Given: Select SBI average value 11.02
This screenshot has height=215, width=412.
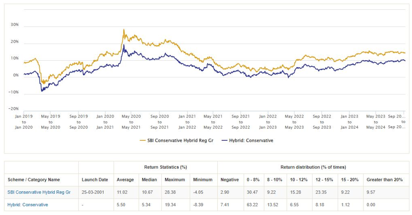Looking at the screenshot, I should point(122,192).
